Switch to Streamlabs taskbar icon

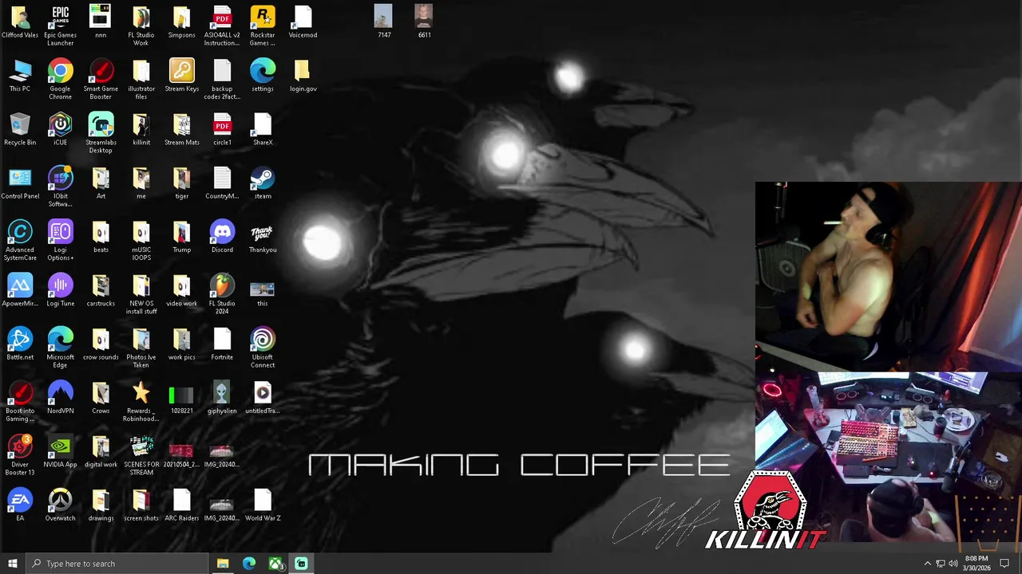click(x=301, y=564)
